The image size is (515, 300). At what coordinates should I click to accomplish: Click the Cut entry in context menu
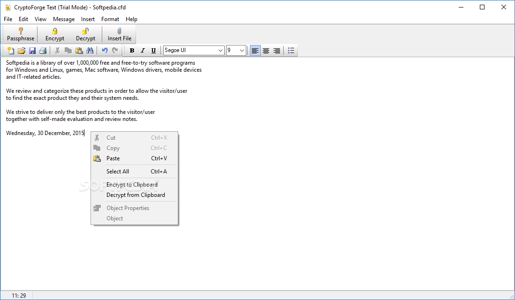tap(134, 137)
